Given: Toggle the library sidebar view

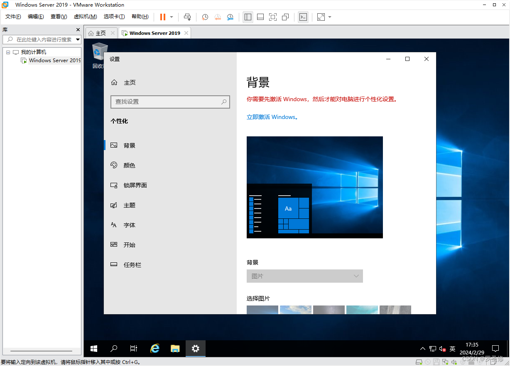Looking at the screenshot, I should pyautogui.click(x=248, y=17).
